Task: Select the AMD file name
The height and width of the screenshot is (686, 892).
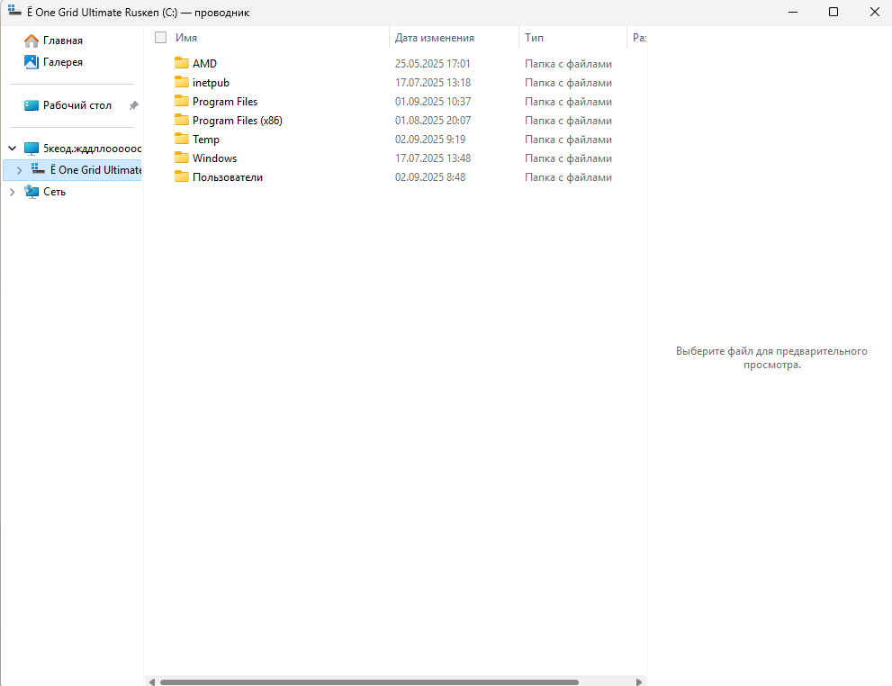Action: (x=205, y=64)
